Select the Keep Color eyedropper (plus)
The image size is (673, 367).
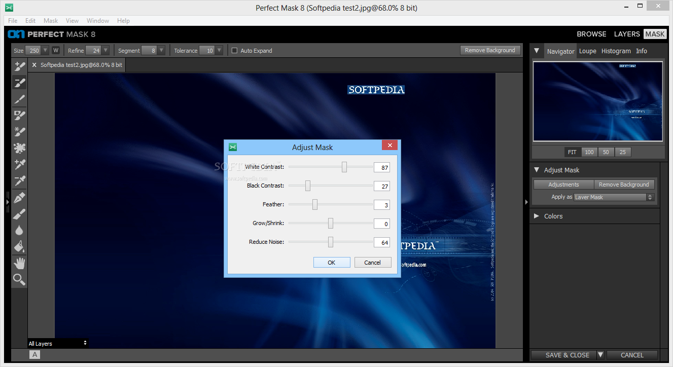[19, 164]
